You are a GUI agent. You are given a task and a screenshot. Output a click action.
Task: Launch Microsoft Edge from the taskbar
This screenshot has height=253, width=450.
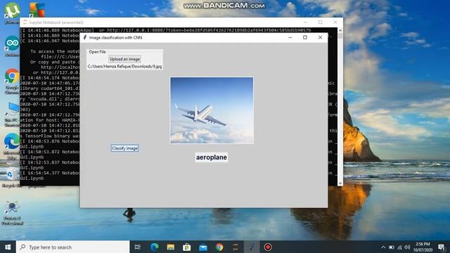[155, 247]
